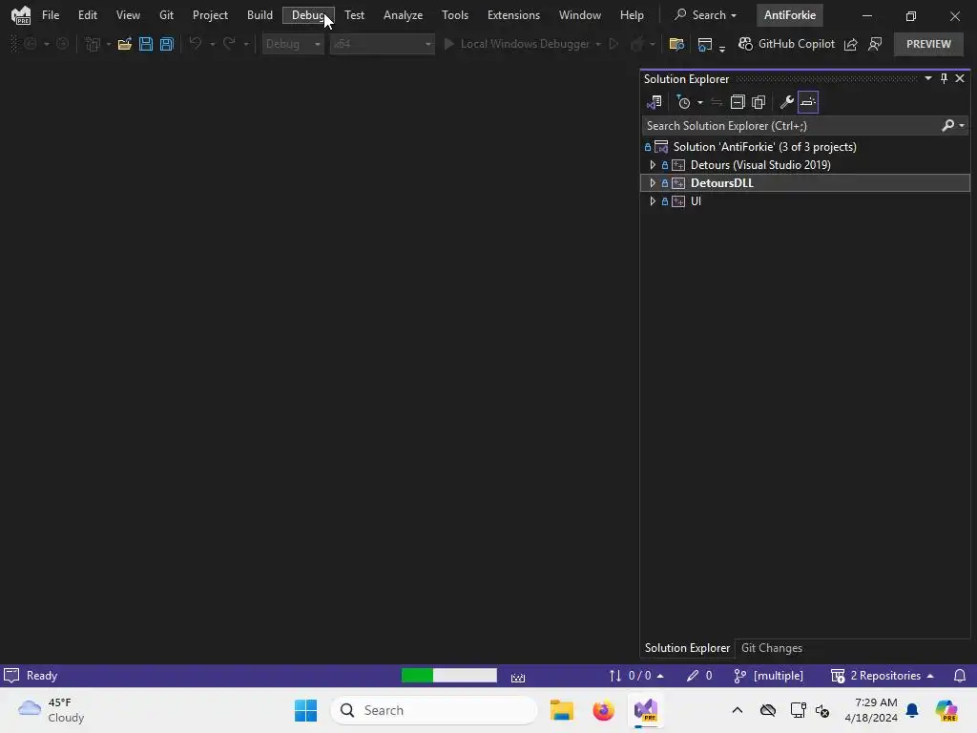Image resolution: width=977 pixels, height=733 pixels.
Task: Click the folder search icon in toolbar
Action: [x=676, y=44]
